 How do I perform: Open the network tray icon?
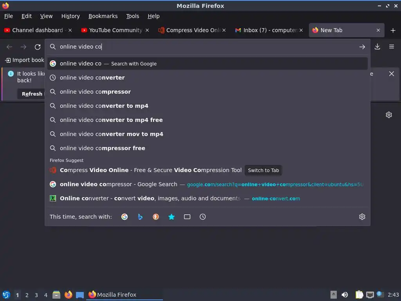coord(370,295)
